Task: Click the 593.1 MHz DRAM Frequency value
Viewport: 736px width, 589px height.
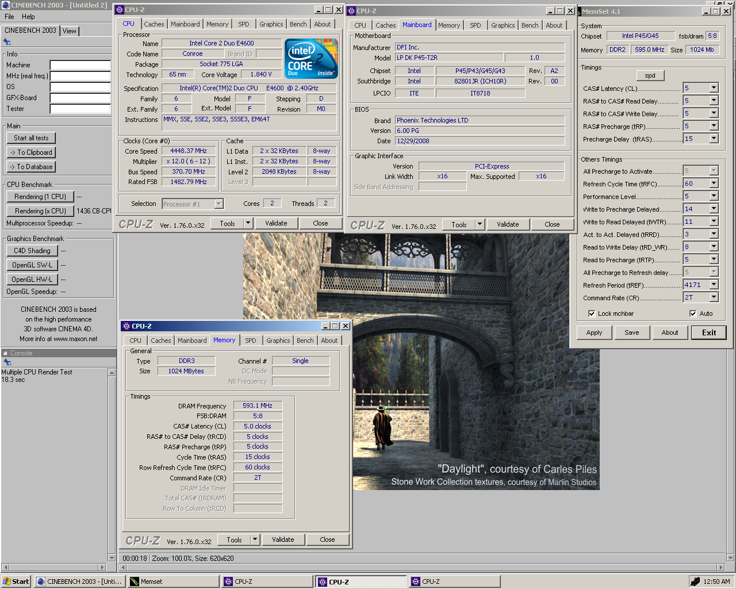Action: click(258, 406)
